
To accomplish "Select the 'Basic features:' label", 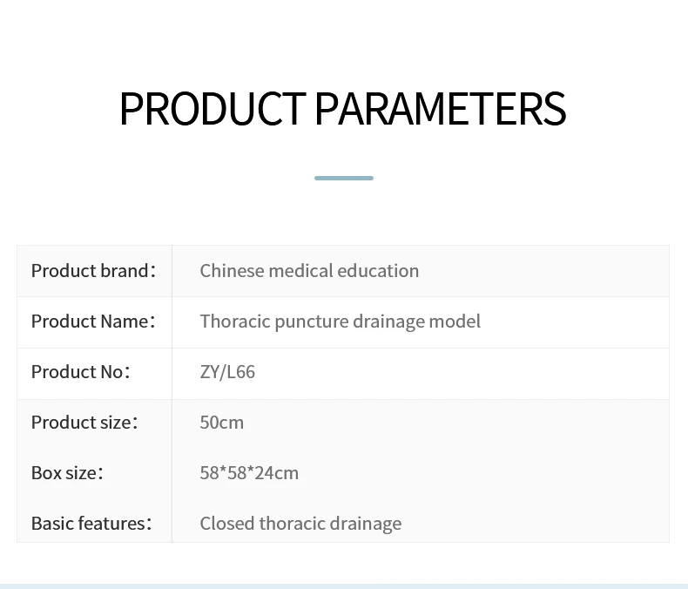I will (91, 524).
